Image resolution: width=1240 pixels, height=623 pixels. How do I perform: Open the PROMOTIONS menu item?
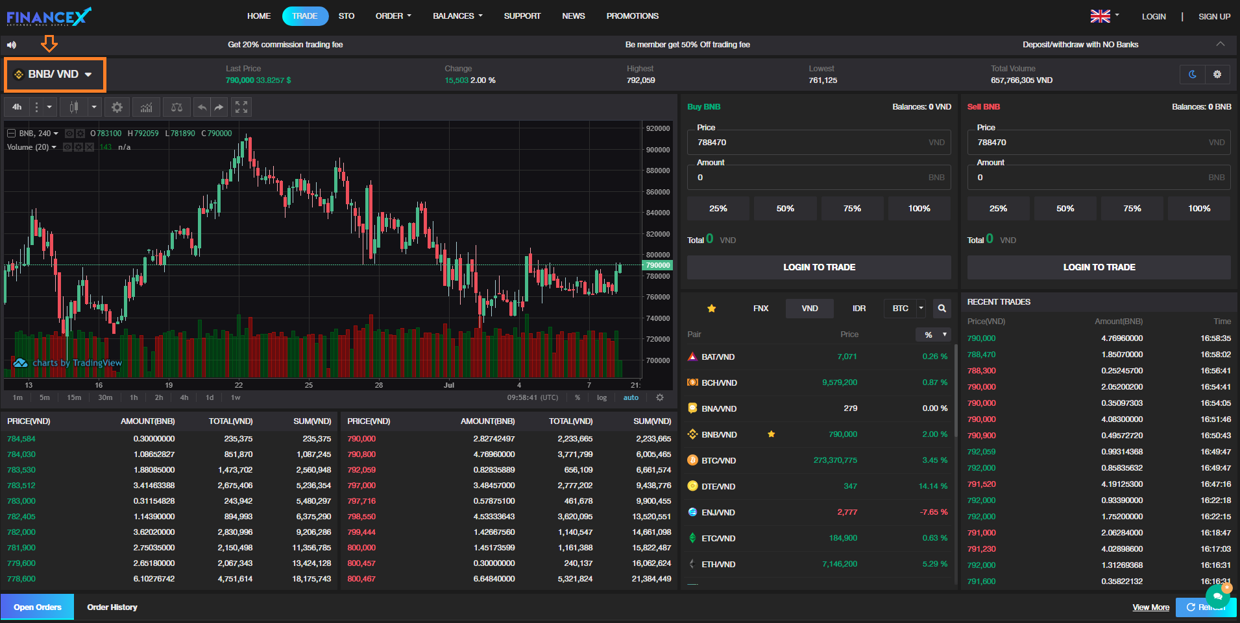633,16
